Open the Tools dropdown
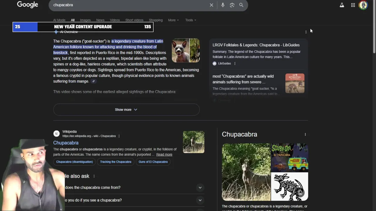The width and height of the screenshot is (376, 211). pyautogui.click(x=191, y=20)
